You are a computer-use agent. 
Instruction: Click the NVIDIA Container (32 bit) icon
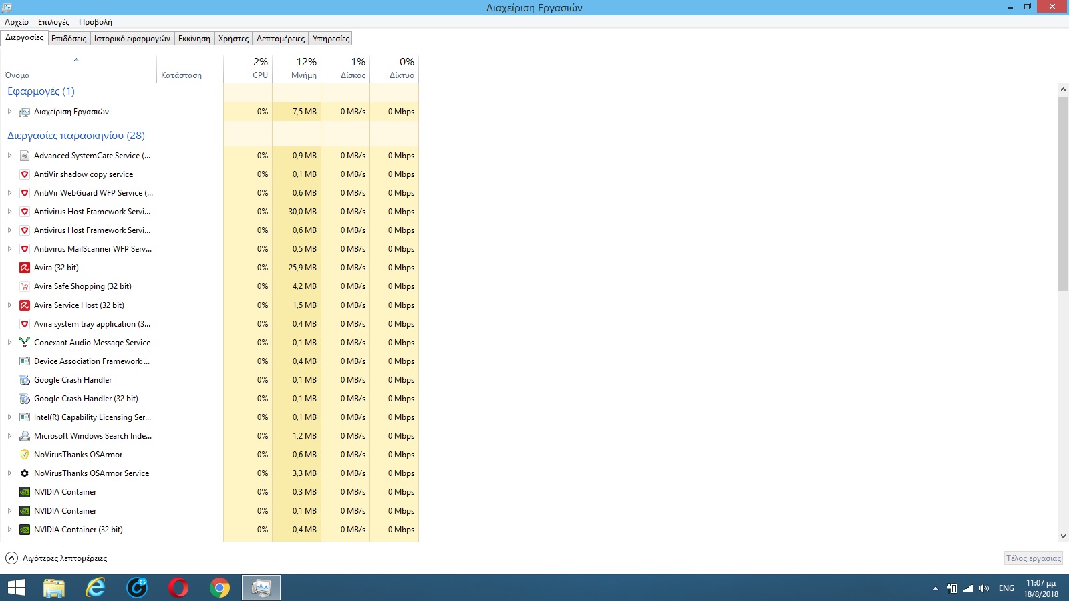[x=25, y=530]
